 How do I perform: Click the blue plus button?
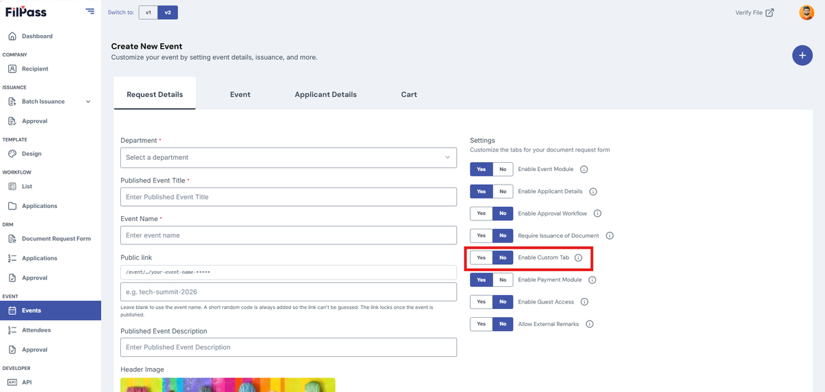802,56
